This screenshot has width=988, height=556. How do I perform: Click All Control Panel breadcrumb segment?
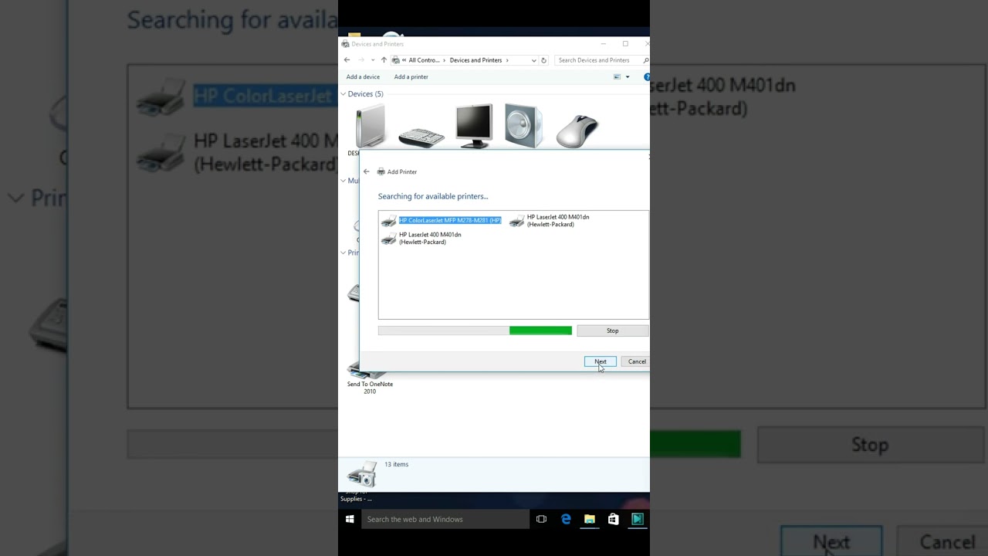[x=424, y=60]
